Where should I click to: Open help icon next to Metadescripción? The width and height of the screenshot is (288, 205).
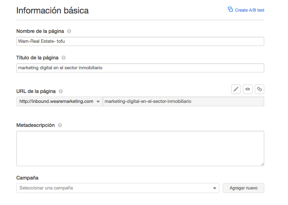(x=60, y=125)
